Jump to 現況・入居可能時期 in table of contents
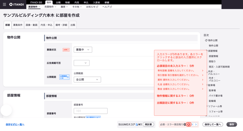 [219, 67]
